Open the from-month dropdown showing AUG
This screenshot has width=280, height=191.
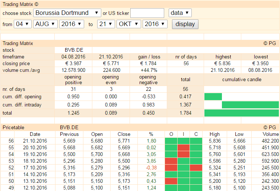click(x=45, y=24)
